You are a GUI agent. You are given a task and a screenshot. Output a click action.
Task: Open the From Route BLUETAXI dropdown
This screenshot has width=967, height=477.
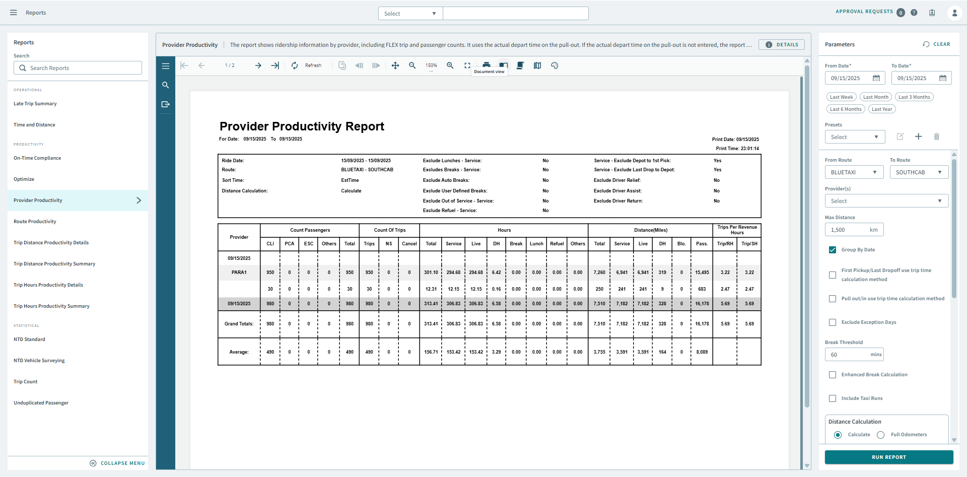click(x=854, y=172)
